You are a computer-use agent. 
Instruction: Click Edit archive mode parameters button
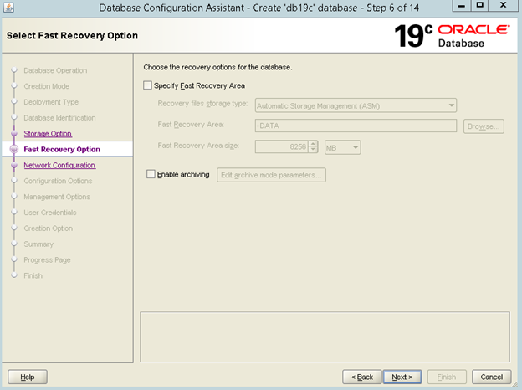click(x=271, y=175)
